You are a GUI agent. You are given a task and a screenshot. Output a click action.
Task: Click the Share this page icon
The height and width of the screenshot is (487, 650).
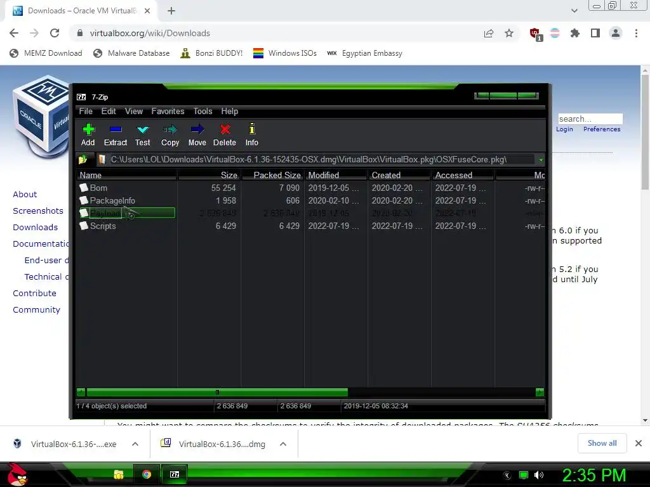tap(489, 34)
